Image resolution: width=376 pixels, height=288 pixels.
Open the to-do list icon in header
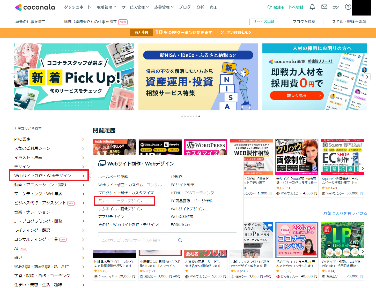point(336,7)
